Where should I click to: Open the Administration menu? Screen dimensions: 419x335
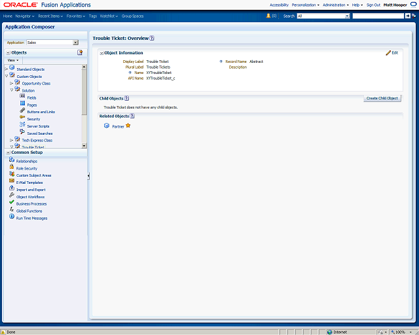point(336,5)
